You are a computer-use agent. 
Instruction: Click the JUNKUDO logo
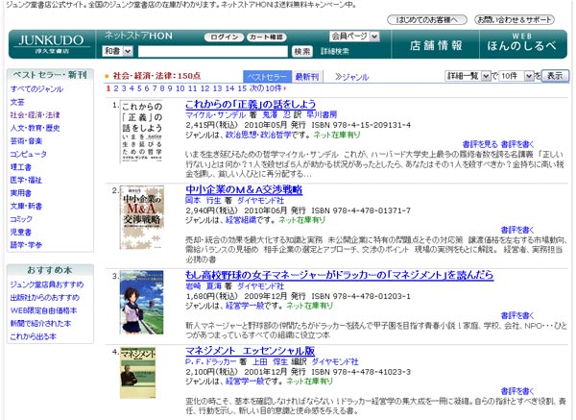[52, 44]
